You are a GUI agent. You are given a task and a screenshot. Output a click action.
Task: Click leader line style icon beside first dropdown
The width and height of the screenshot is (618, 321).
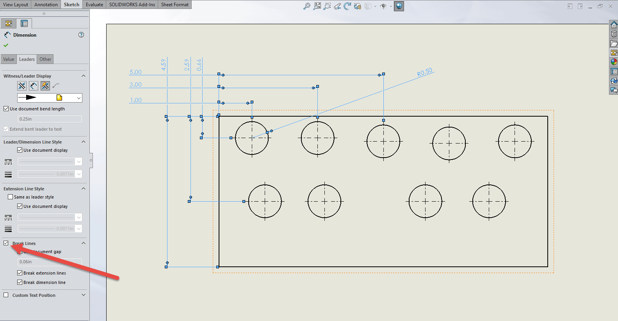click(x=8, y=162)
